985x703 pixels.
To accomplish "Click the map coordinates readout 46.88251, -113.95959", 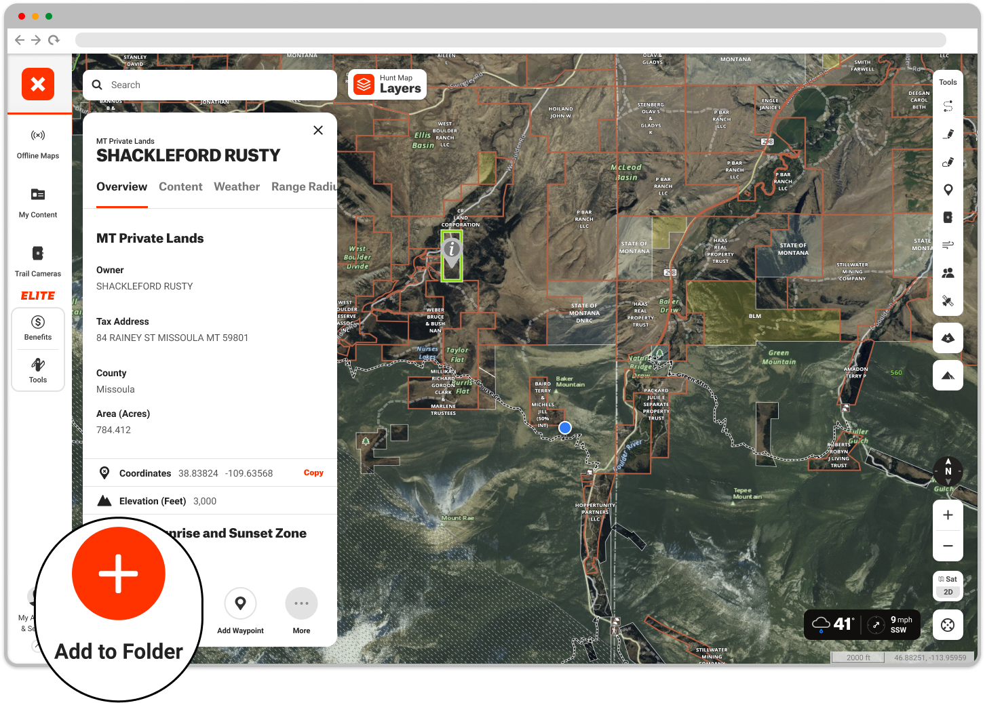I will (x=930, y=658).
